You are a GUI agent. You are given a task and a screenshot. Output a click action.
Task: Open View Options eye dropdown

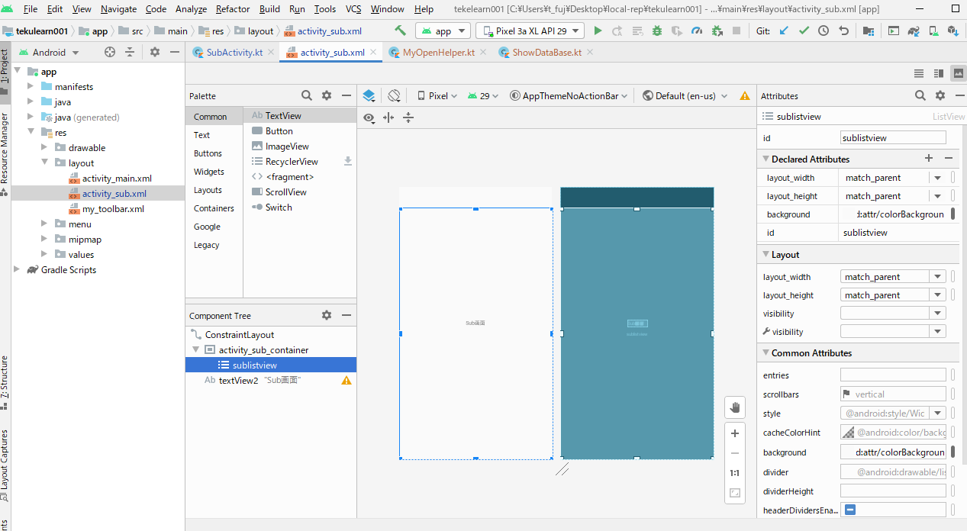(x=369, y=117)
